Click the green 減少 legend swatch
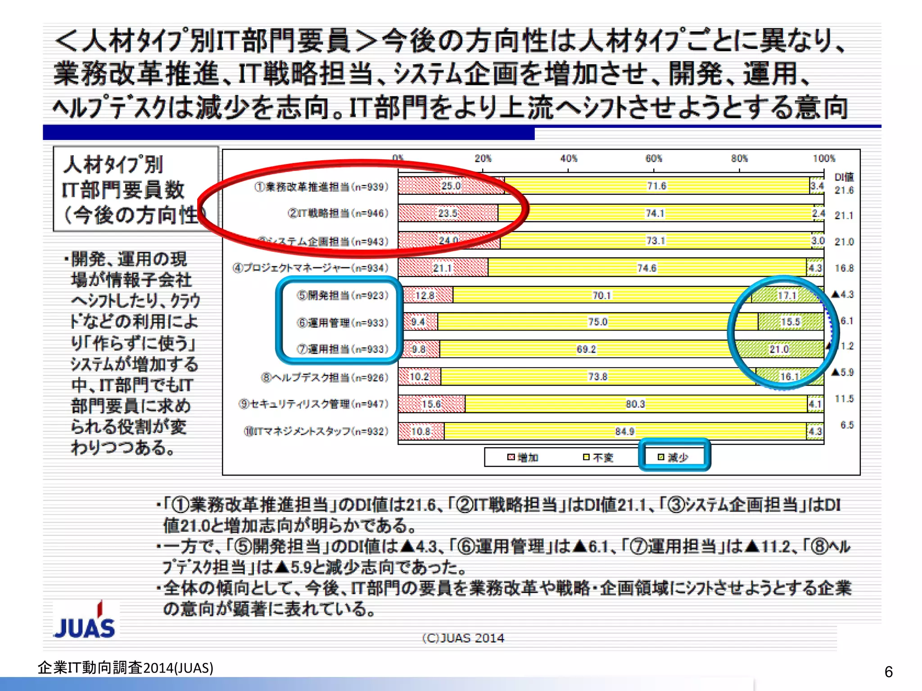922x691 pixels. (661, 457)
